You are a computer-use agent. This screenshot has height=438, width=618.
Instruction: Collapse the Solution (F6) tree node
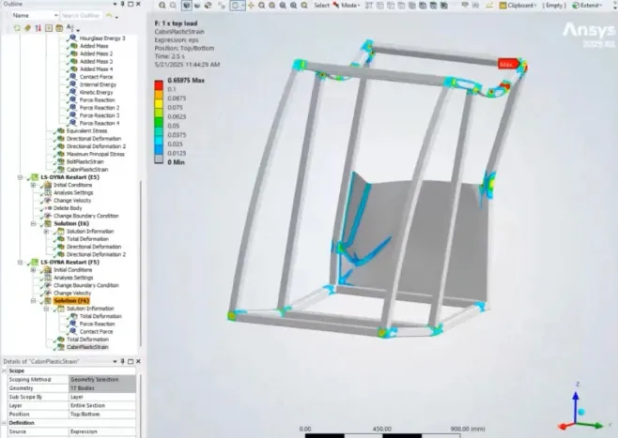tap(33, 300)
